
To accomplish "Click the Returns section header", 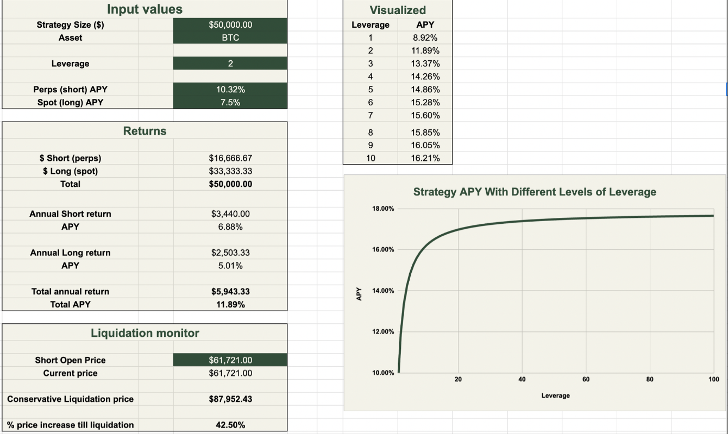I will (145, 131).
